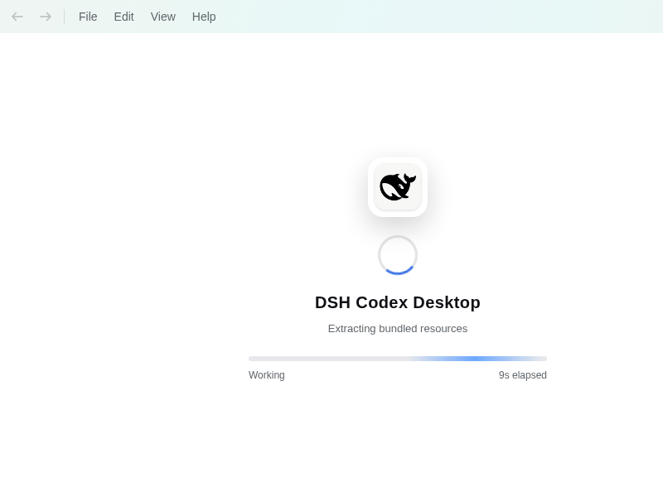Screen dimensions: 663x497
Task: Click the circular loading spinner
Action: [398, 255]
